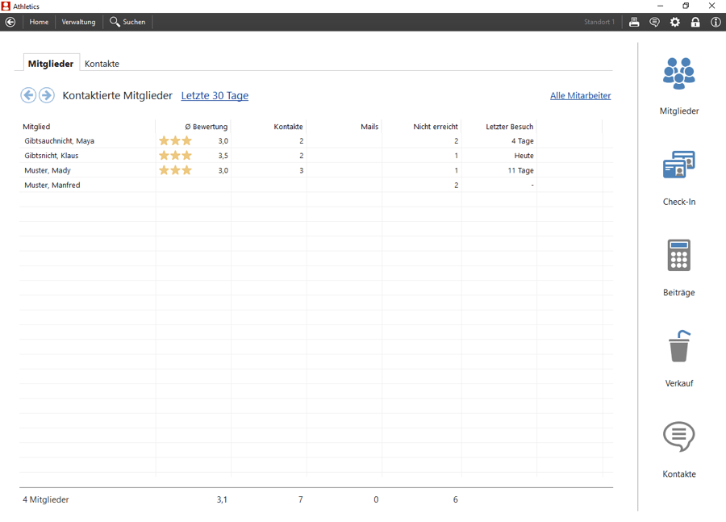Open the Home menu
726x522 pixels.
tap(39, 22)
